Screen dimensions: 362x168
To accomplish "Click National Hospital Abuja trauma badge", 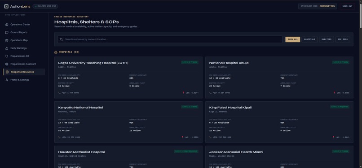I will click(341, 62).
